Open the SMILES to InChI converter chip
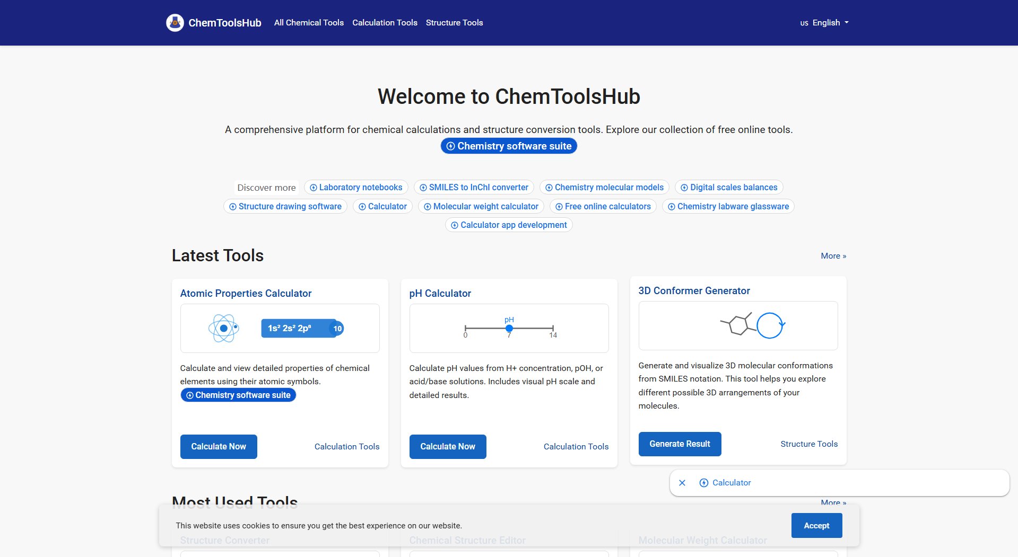Screen dimensions: 1018x557 (x=474, y=188)
